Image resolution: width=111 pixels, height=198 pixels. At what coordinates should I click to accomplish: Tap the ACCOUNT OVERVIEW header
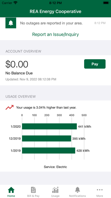point(23,51)
